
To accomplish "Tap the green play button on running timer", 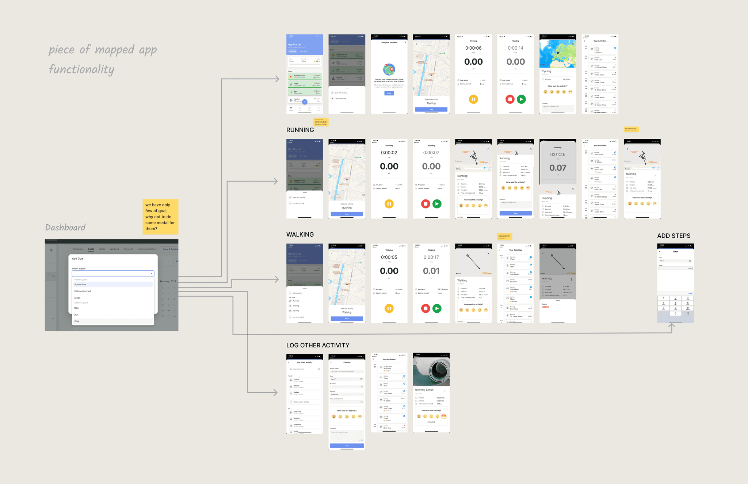I will point(437,204).
